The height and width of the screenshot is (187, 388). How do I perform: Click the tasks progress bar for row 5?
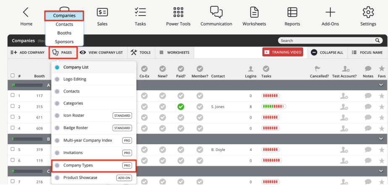270,149
